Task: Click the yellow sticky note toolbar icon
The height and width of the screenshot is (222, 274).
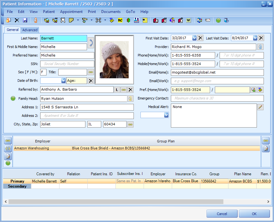Action: tap(71, 21)
